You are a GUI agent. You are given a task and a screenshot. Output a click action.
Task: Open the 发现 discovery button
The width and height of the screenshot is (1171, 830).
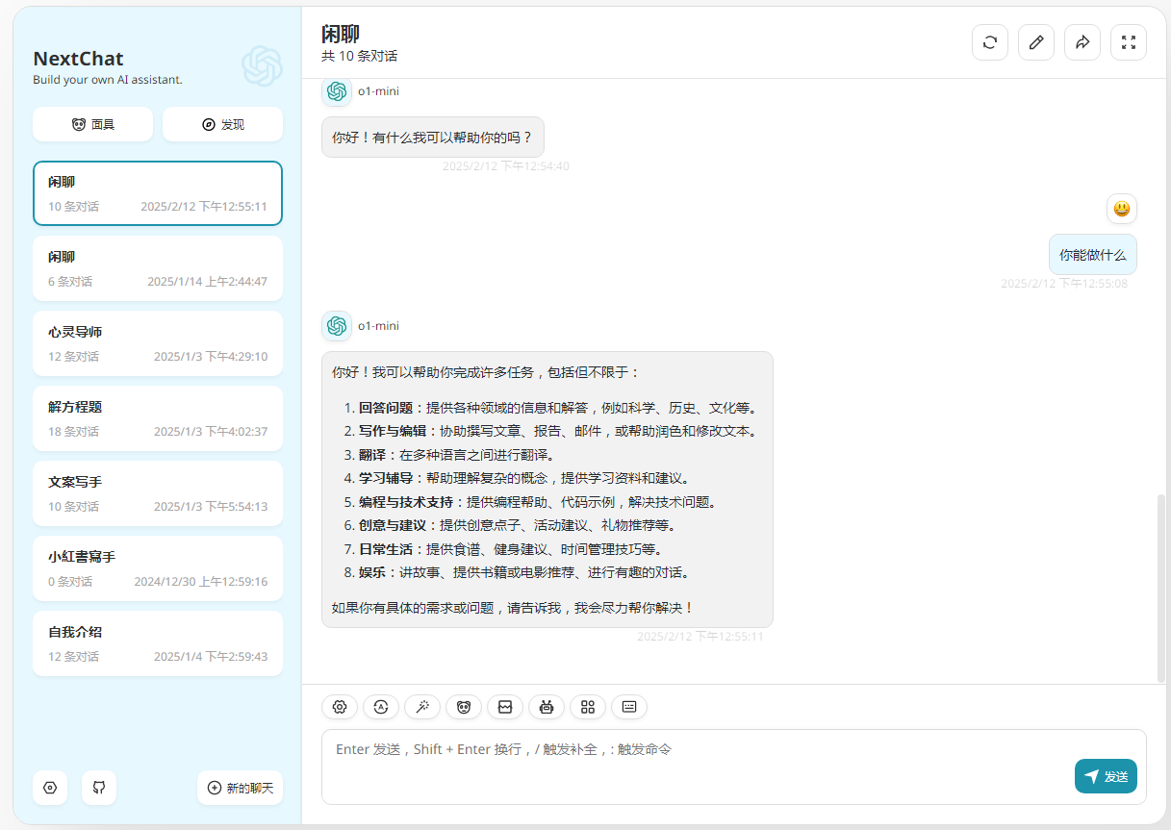(x=222, y=124)
